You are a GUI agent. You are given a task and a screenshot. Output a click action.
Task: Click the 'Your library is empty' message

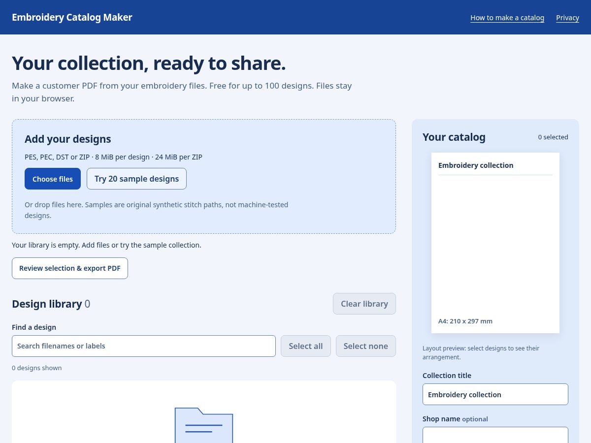click(x=107, y=245)
